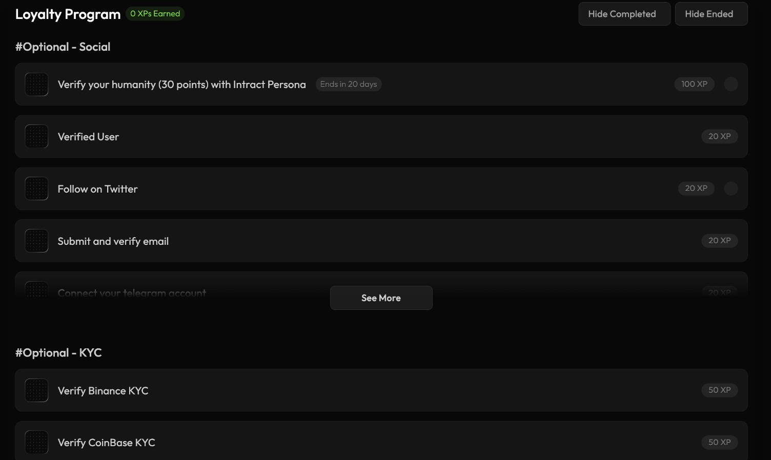Click the status circle next to 100 XP
This screenshot has height=460, width=771.
tap(731, 85)
